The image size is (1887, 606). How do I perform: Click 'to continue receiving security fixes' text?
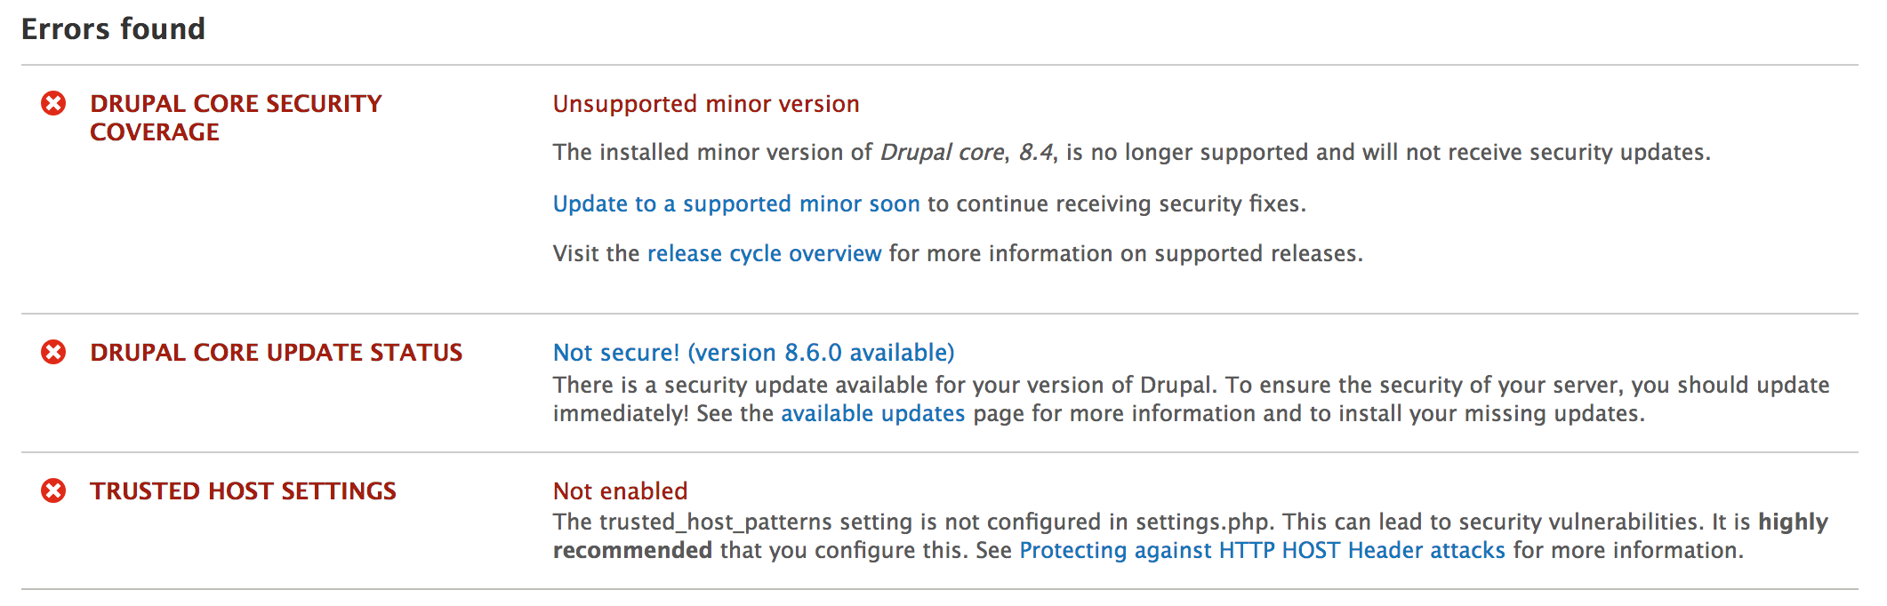tap(1116, 203)
